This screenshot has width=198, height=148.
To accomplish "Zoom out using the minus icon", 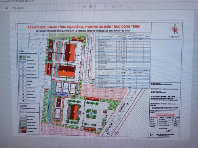I will pyautogui.click(x=79, y=7).
